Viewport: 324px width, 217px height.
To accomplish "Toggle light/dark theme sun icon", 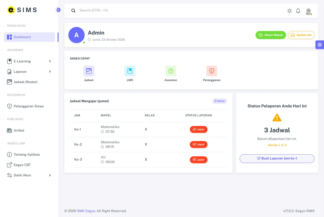I will (x=290, y=11).
